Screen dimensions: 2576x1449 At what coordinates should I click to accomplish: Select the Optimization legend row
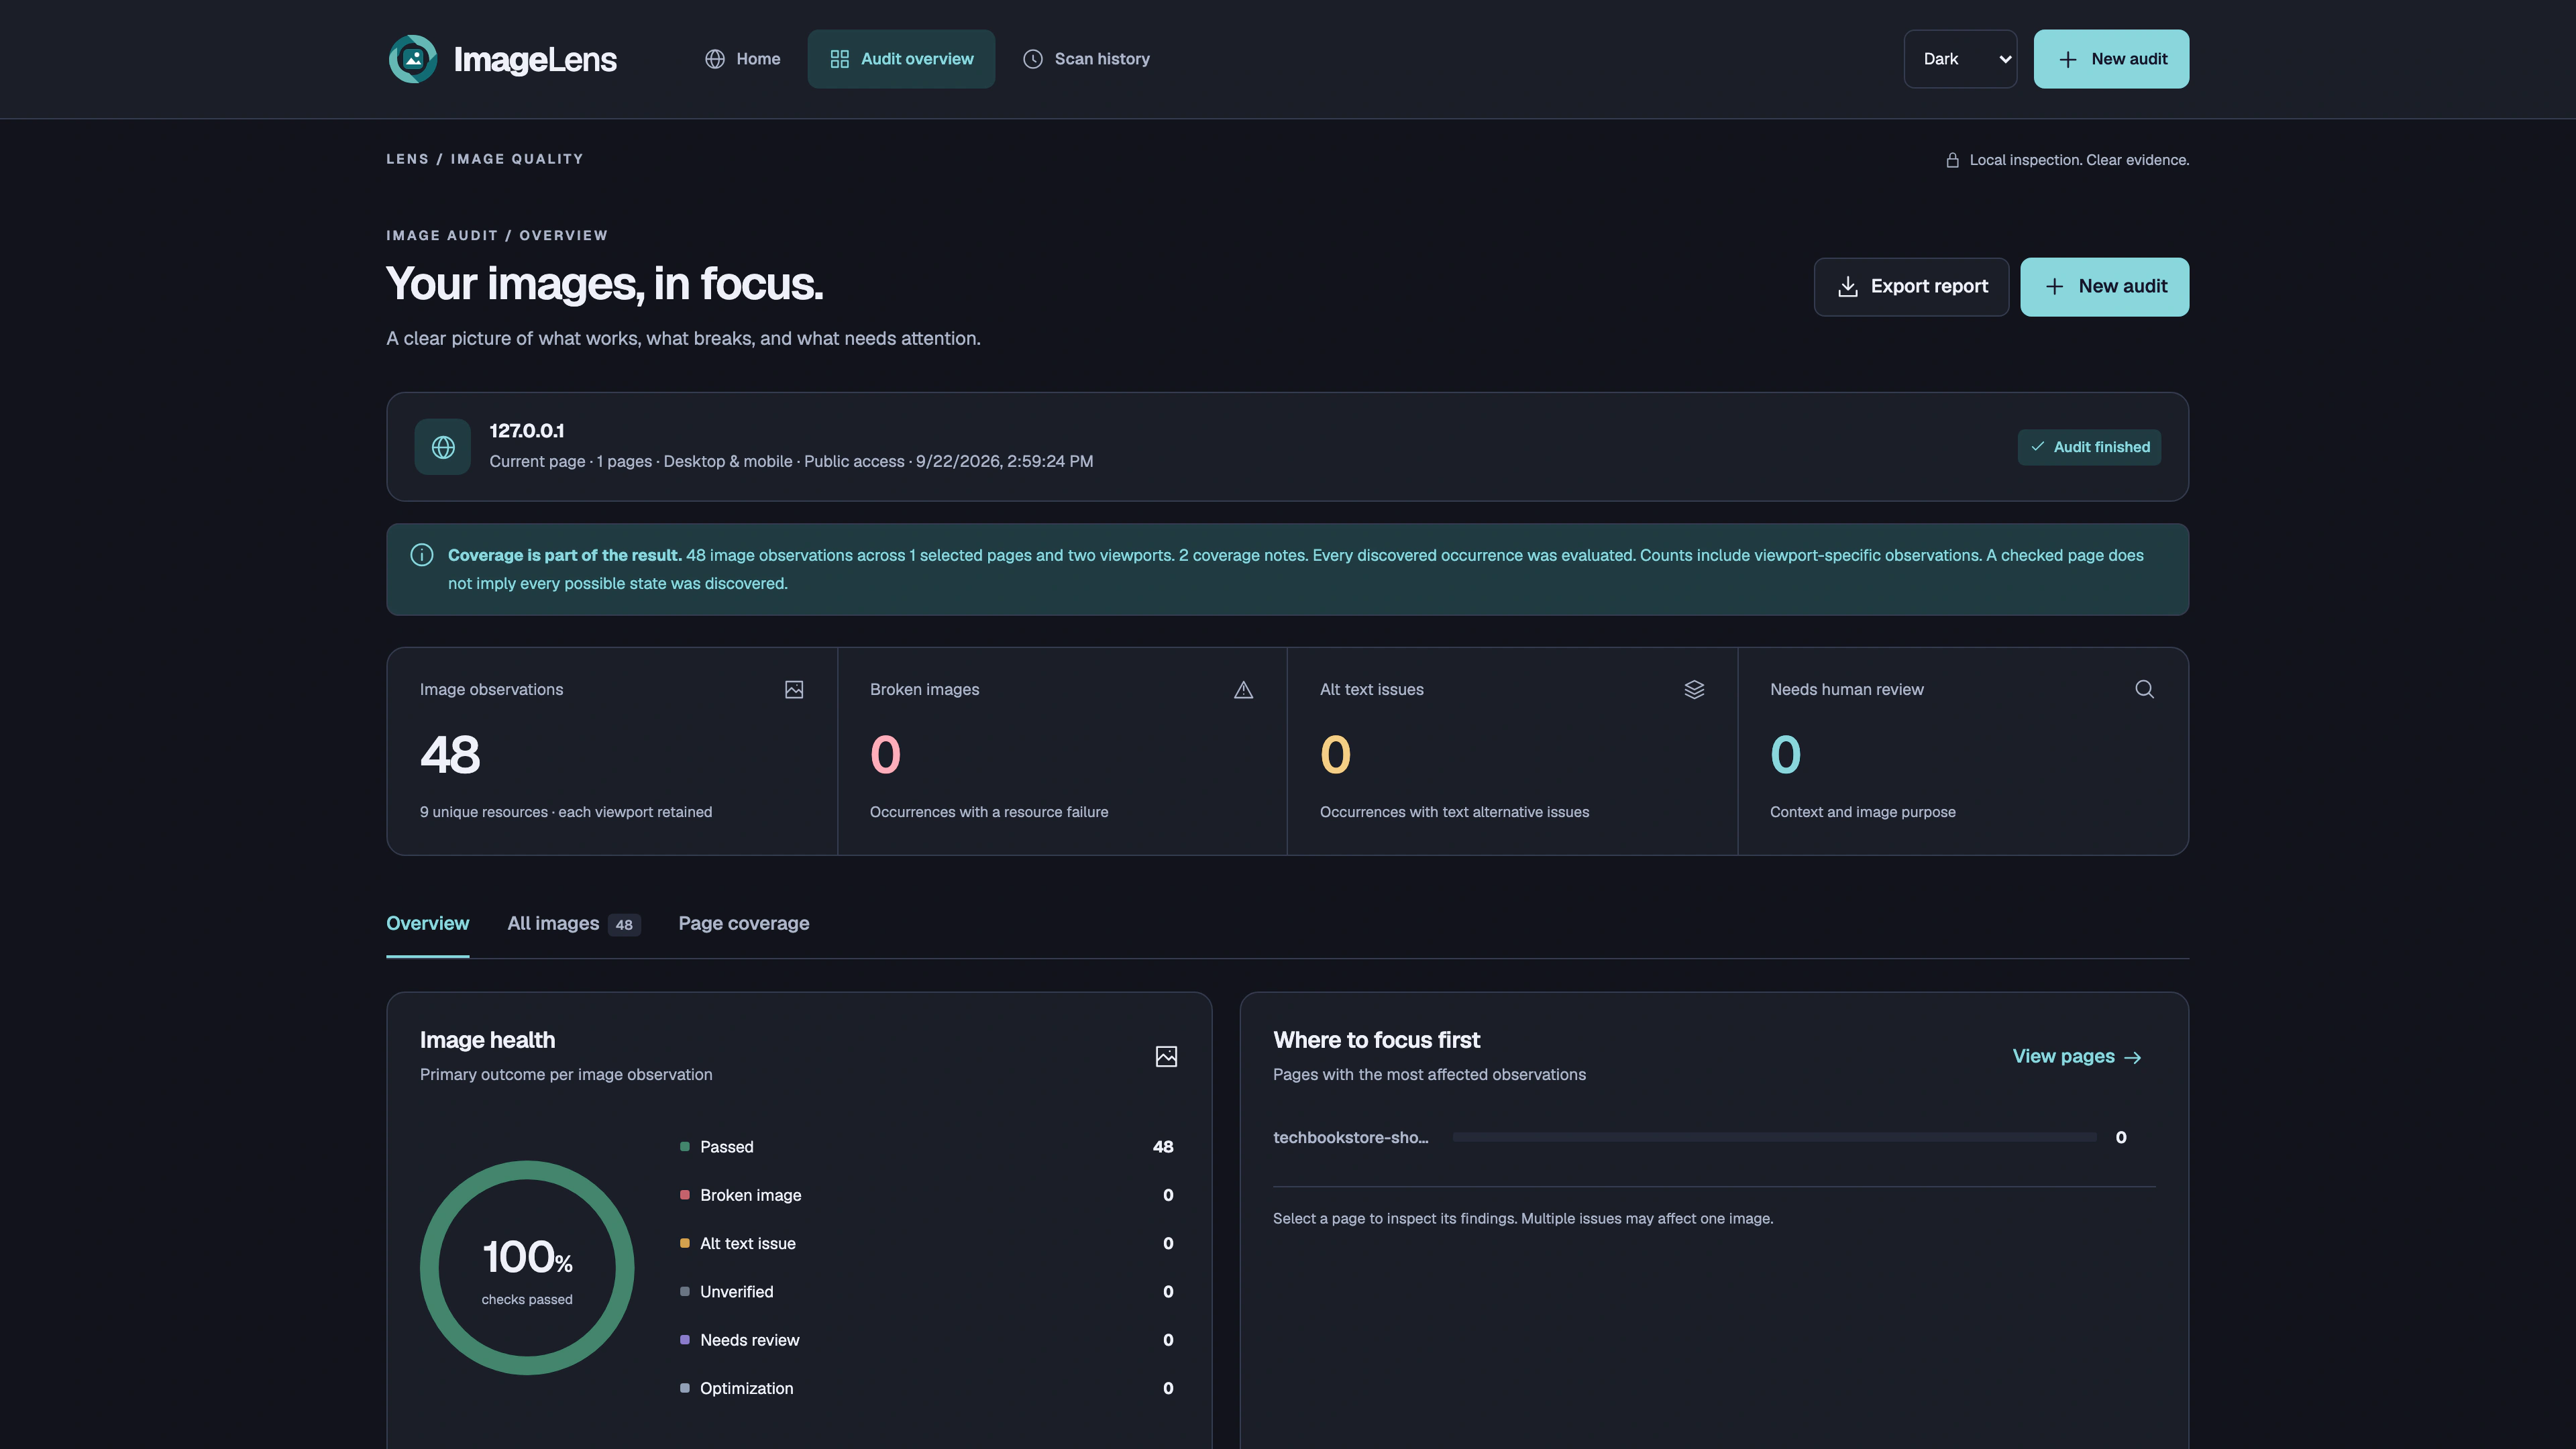(927, 1389)
